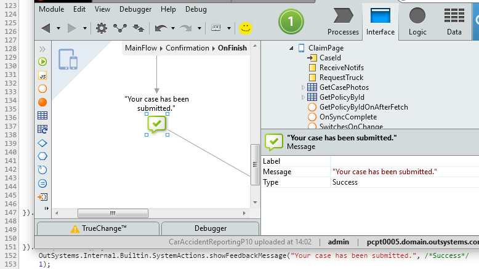Click the canvas horizontal scrollbar thumb
Image resolution: width=479 pixels, height=269 pixels.
tap(112, 213)
